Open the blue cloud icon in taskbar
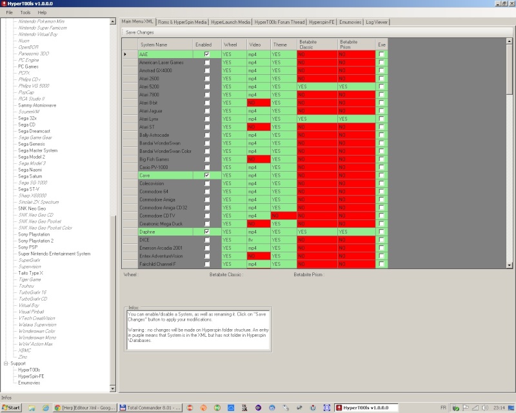The height and width of the screenshot is (413, 516). tap(231, 408)
